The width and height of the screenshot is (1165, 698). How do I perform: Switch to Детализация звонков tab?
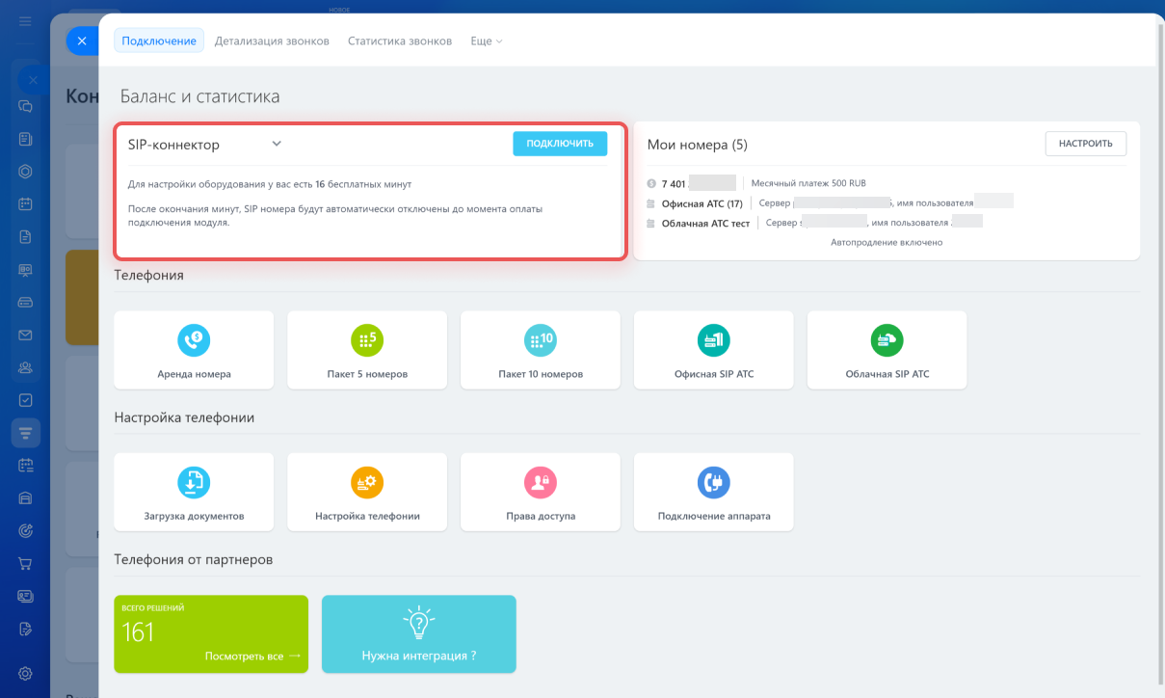pyautogui.click(x=272, y=41)
